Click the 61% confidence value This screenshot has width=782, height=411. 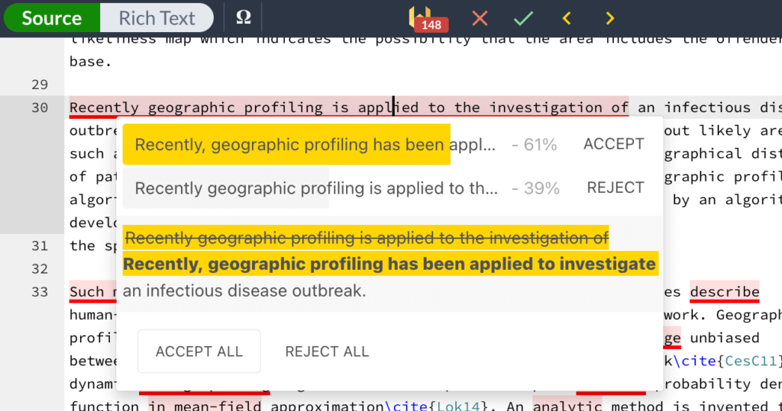pos(540,144)
